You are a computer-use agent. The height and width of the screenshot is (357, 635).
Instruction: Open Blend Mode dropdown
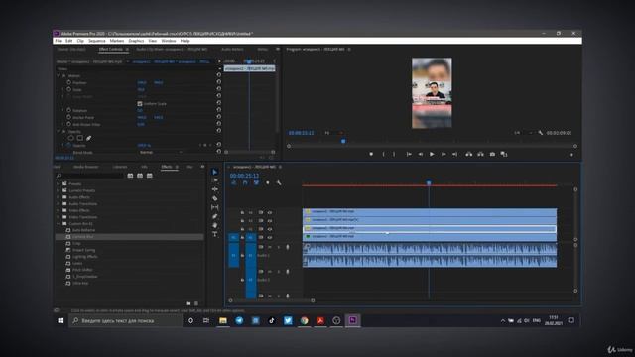tap(161, 152)
